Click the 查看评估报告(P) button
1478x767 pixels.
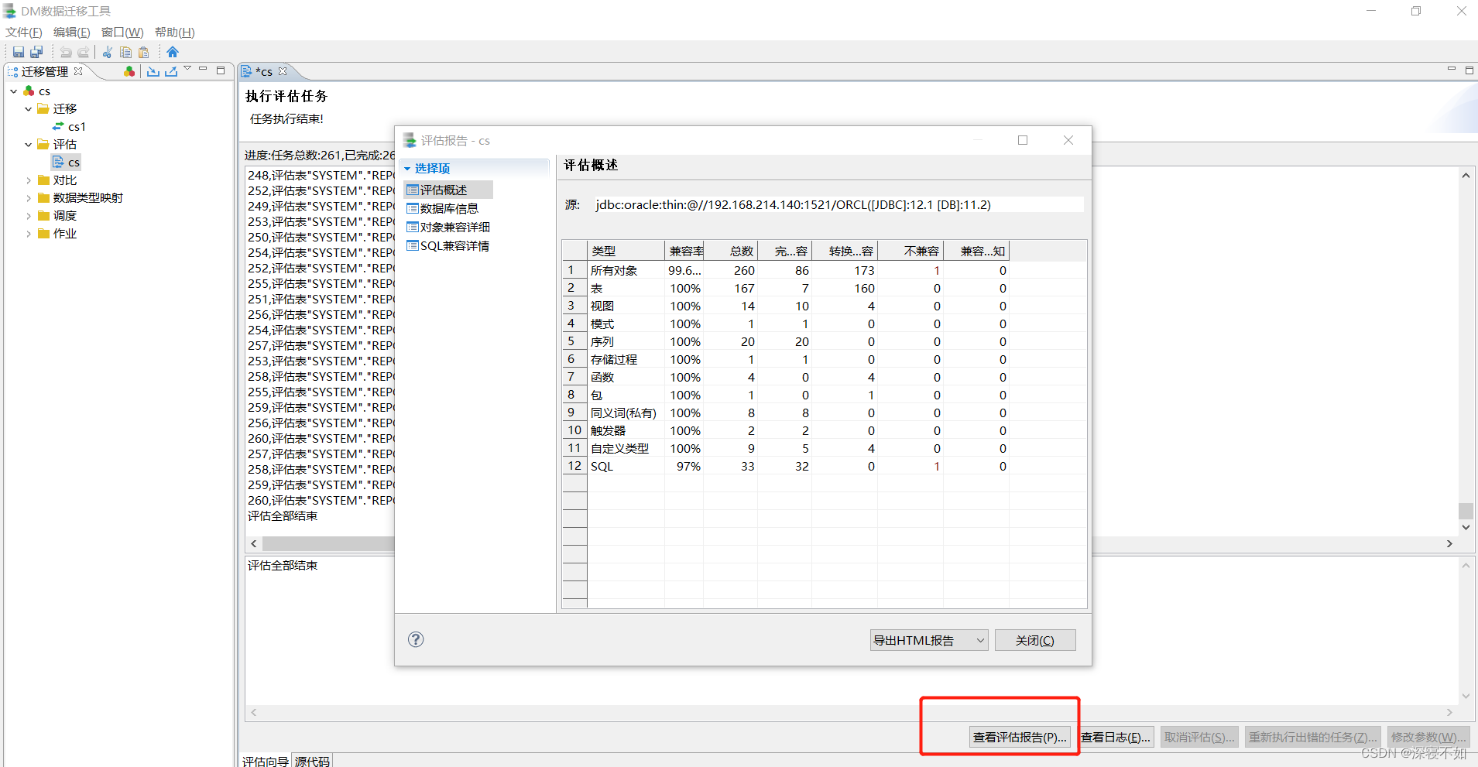pos(1021,737)
